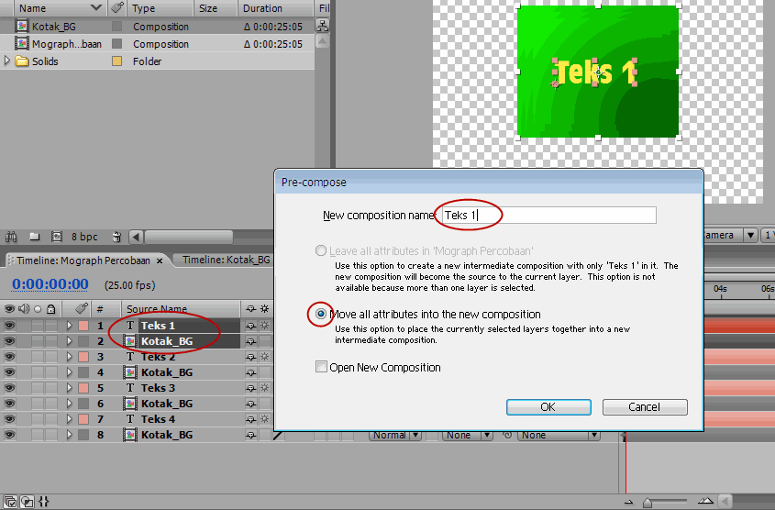Click the zoom out small mountains icon
The image size is (775, 510).
628,502
